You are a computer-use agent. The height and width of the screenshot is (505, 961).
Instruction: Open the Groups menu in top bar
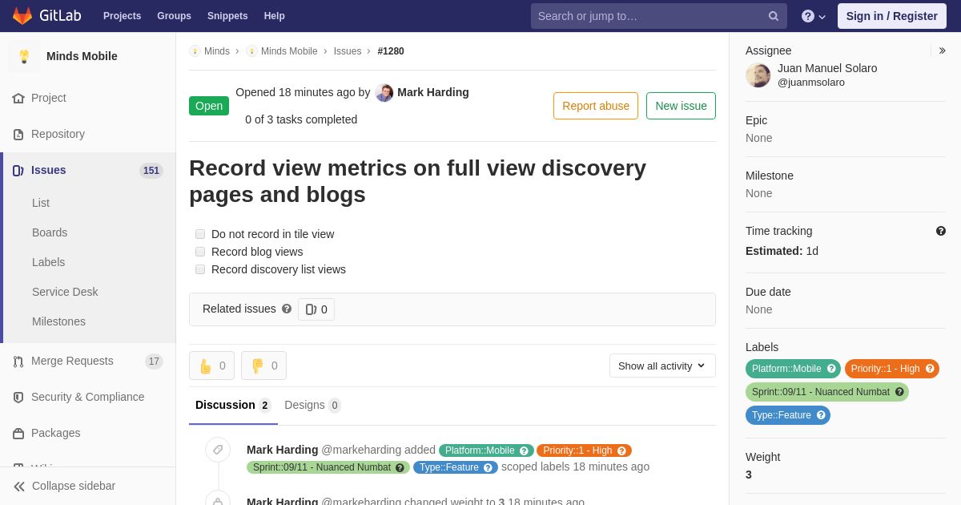[x=174, y=16]
